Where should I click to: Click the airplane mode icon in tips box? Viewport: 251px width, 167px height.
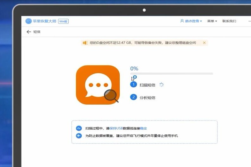pyautogui.click(x=79, y=136)
